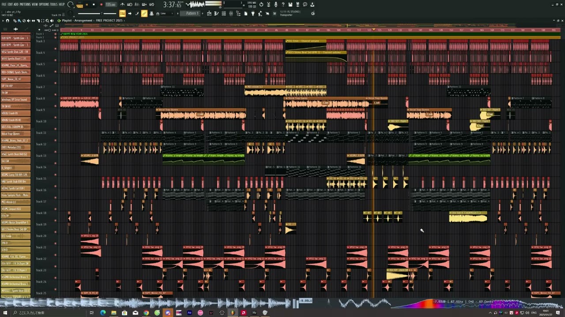Open the undo history icon
565x317 pixels.
[x=261, y=4]
